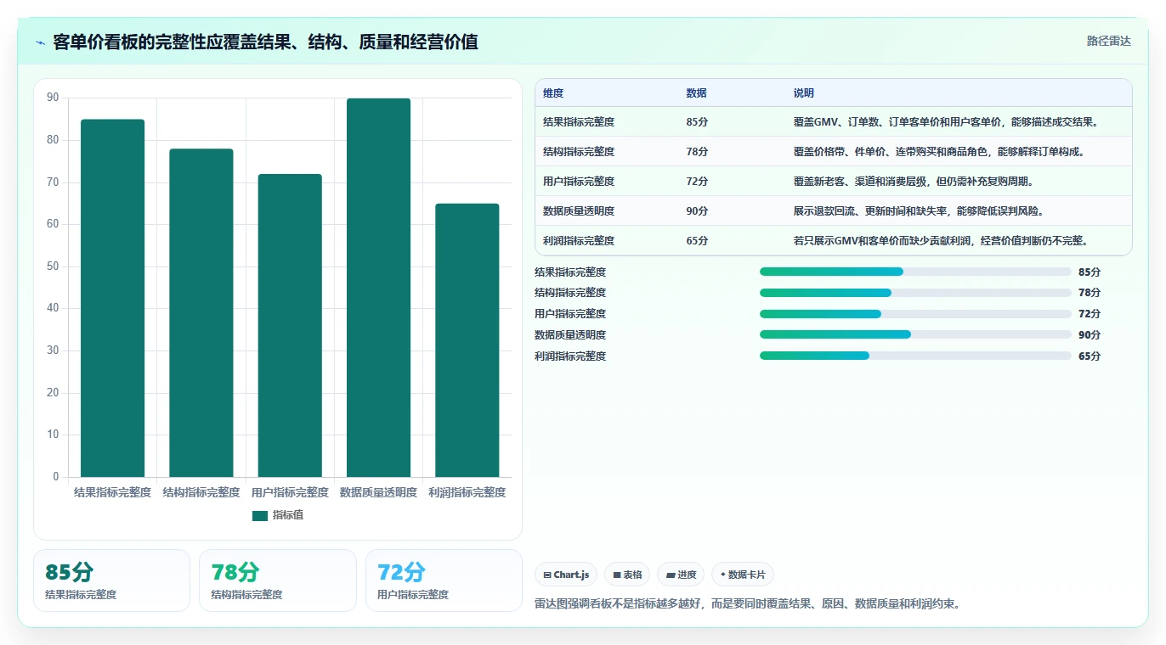Select the 用户指标完整度 bar in the chart

(290, 326)
